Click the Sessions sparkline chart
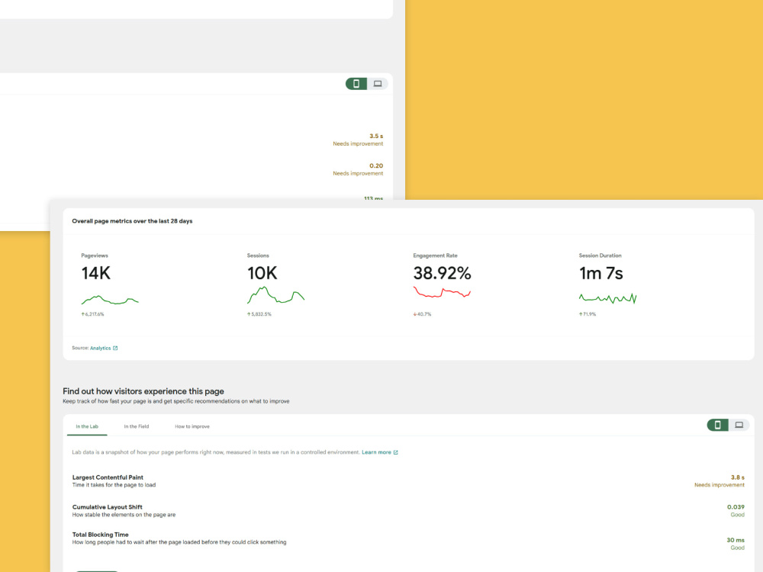This screenshot has height=572, width=763. 276,295
